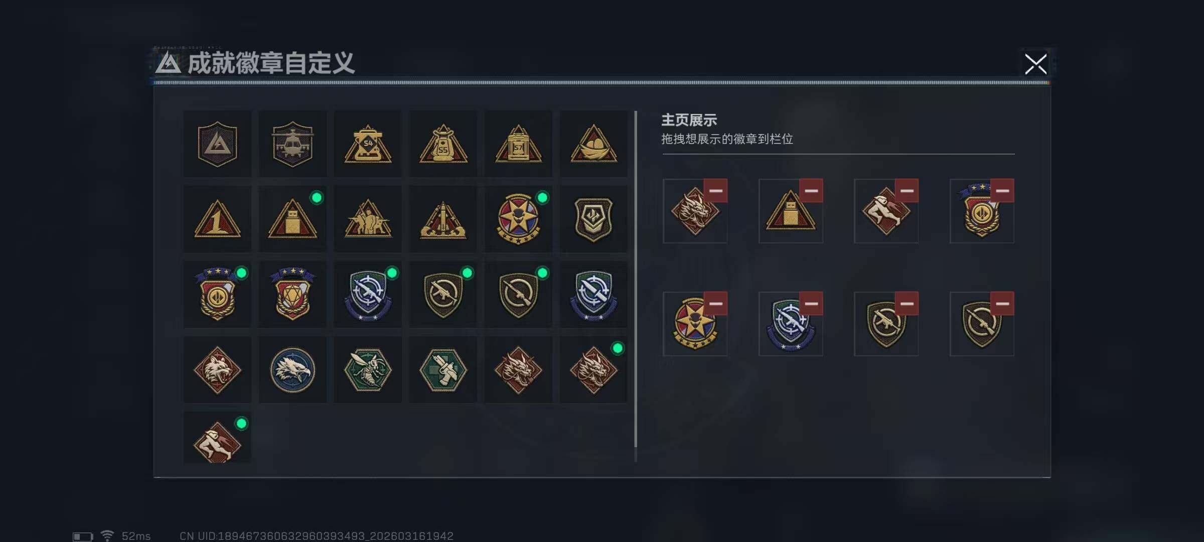This screenshot has width=1204, height=542.
Task: Remove sniper rifle shield badge from last slot
Action: pos(1002,304)
